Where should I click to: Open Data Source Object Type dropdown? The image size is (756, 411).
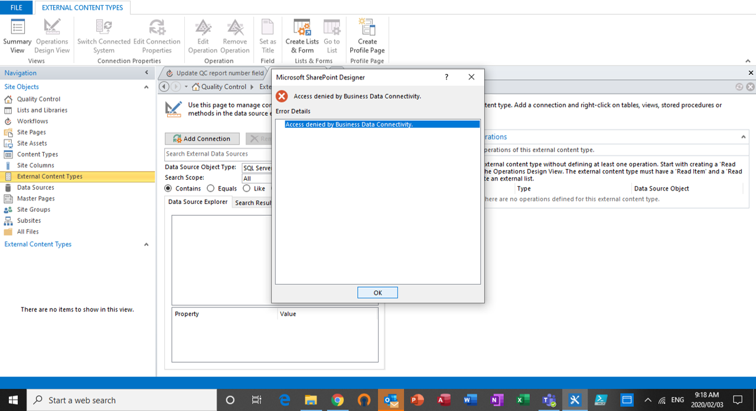coord(257,167)
